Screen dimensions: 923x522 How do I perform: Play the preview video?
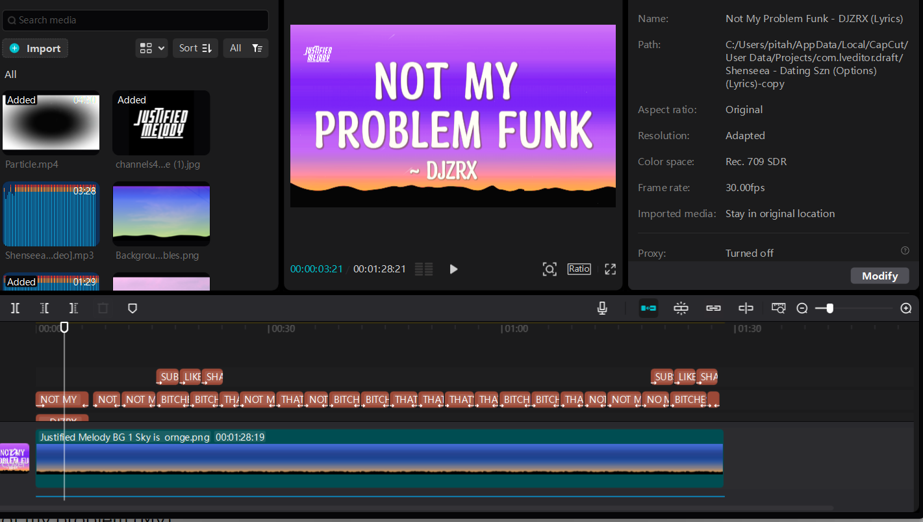pos(453,268)
